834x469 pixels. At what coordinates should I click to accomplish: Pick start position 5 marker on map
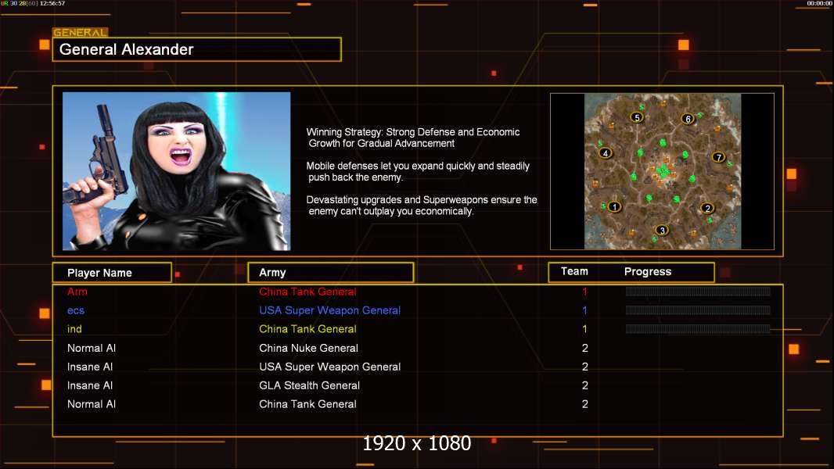point(637,117)
